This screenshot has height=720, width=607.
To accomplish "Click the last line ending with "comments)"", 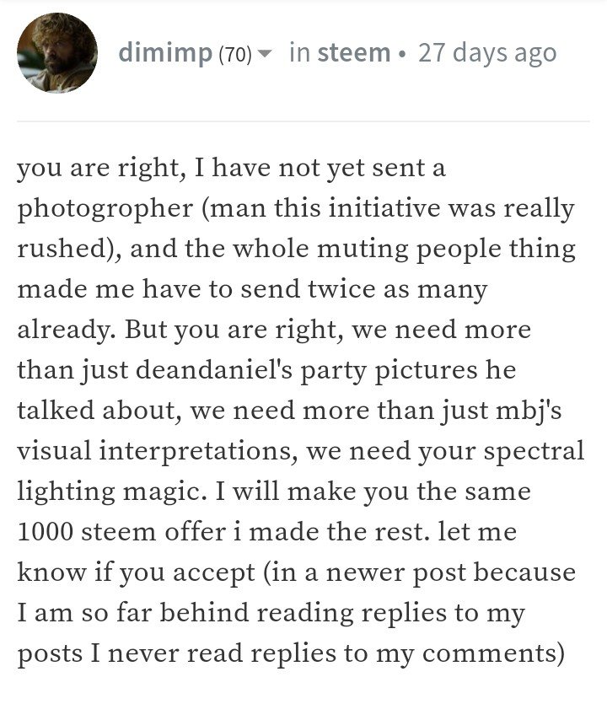I will 291,654.
